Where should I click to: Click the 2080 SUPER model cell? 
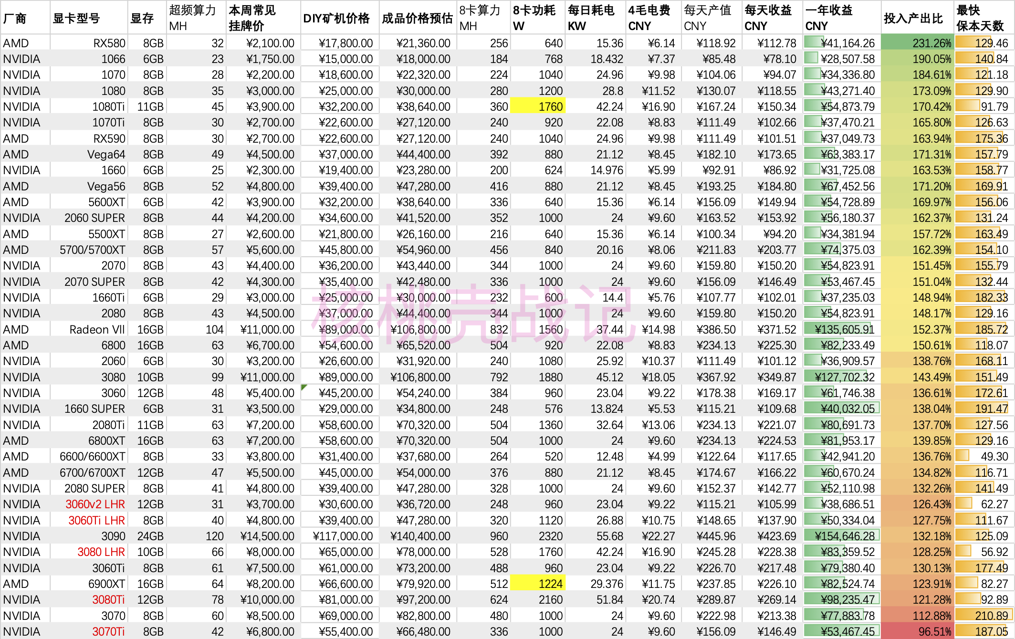pyautogui.click(x=89, y=488)
